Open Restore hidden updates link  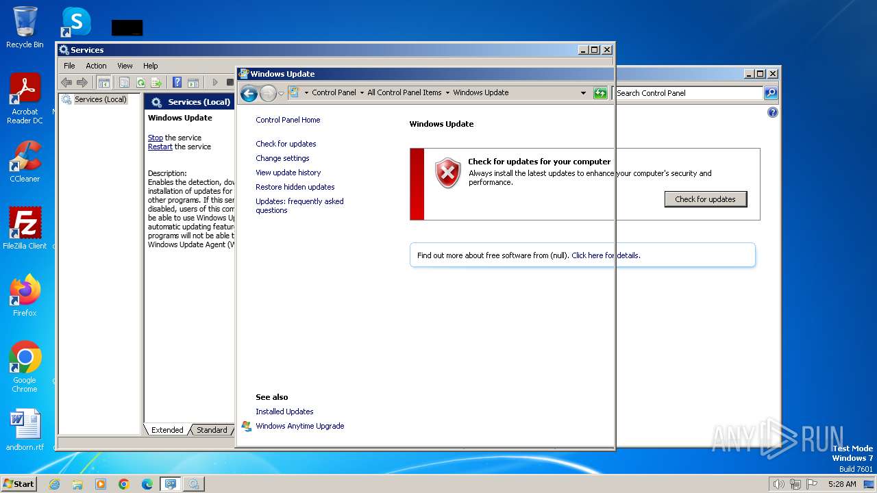point(295,187)
